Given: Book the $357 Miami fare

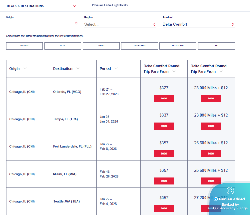Looking at the screenshot, I should pos(164,181).
